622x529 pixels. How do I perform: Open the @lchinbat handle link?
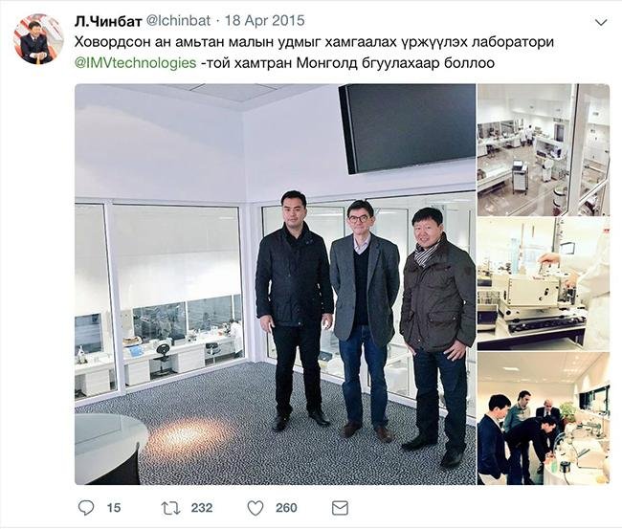[179, 21]
